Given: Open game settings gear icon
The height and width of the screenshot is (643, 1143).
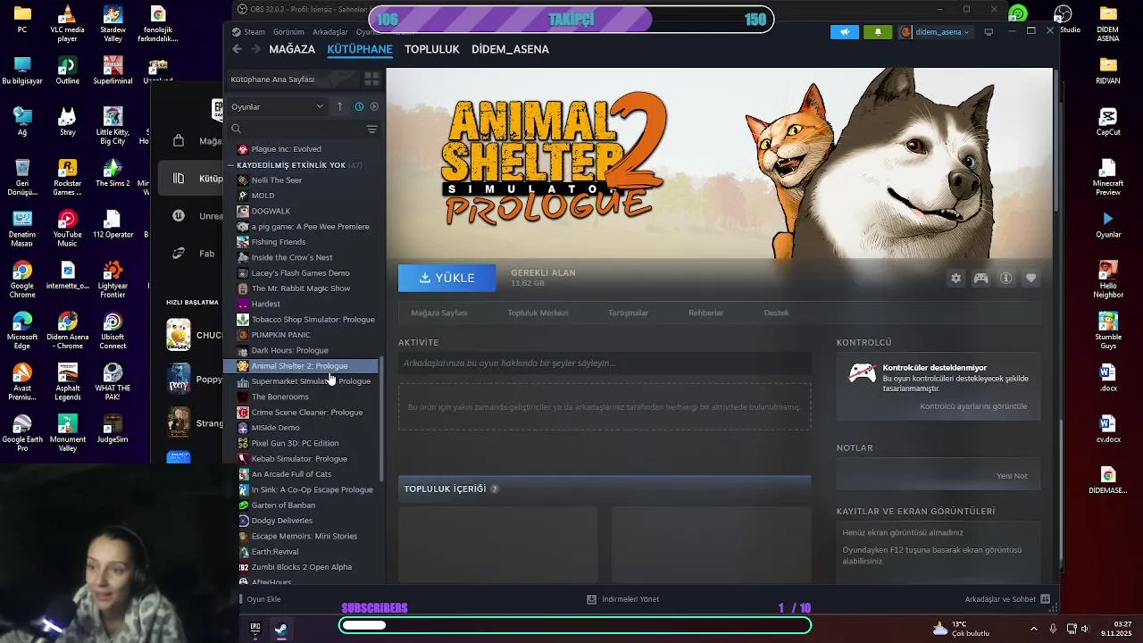Looking at the screenshot, I should coord(955,279).
